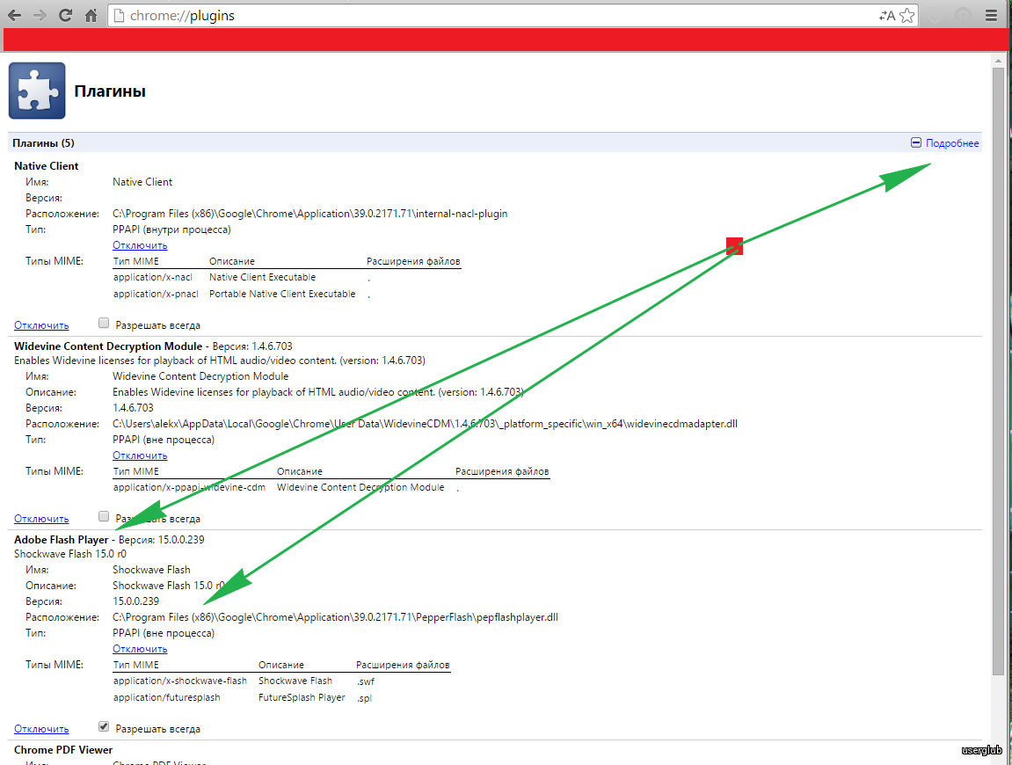1012x765 pixels.
Task: Click the Widevine Content Decryption Module heading
Action: [x=108, y=346]
